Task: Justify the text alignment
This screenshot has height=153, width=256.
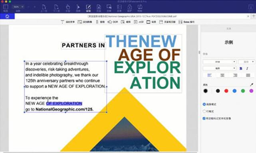Action: click(x=248, y=75)
